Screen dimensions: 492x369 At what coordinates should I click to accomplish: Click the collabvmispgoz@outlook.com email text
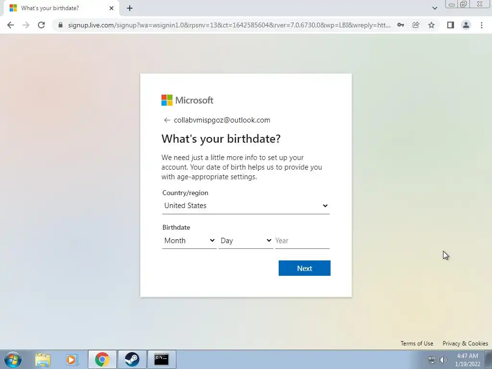[x=222, y=120]
